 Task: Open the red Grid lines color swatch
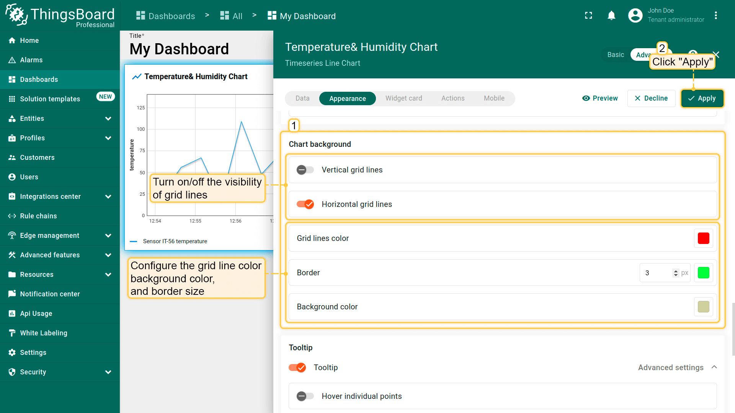pyautogui.click(x=703, y=238)
